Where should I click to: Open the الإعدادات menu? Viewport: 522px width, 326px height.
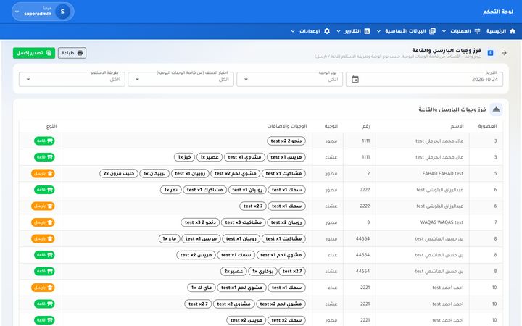pyautogui.click(x=310, y=31)
